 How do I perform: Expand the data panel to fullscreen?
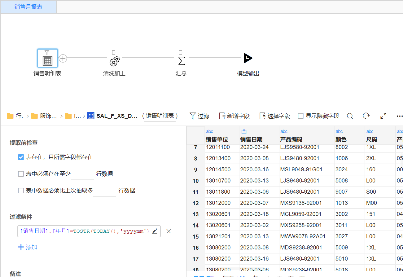(x=383, y=116)
